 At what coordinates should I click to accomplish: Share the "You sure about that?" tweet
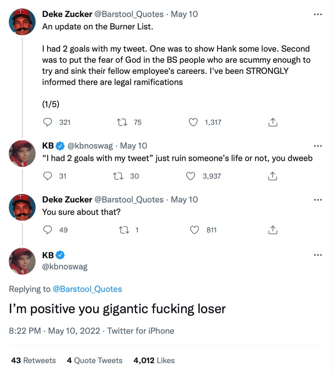click(x=273, y=230)
